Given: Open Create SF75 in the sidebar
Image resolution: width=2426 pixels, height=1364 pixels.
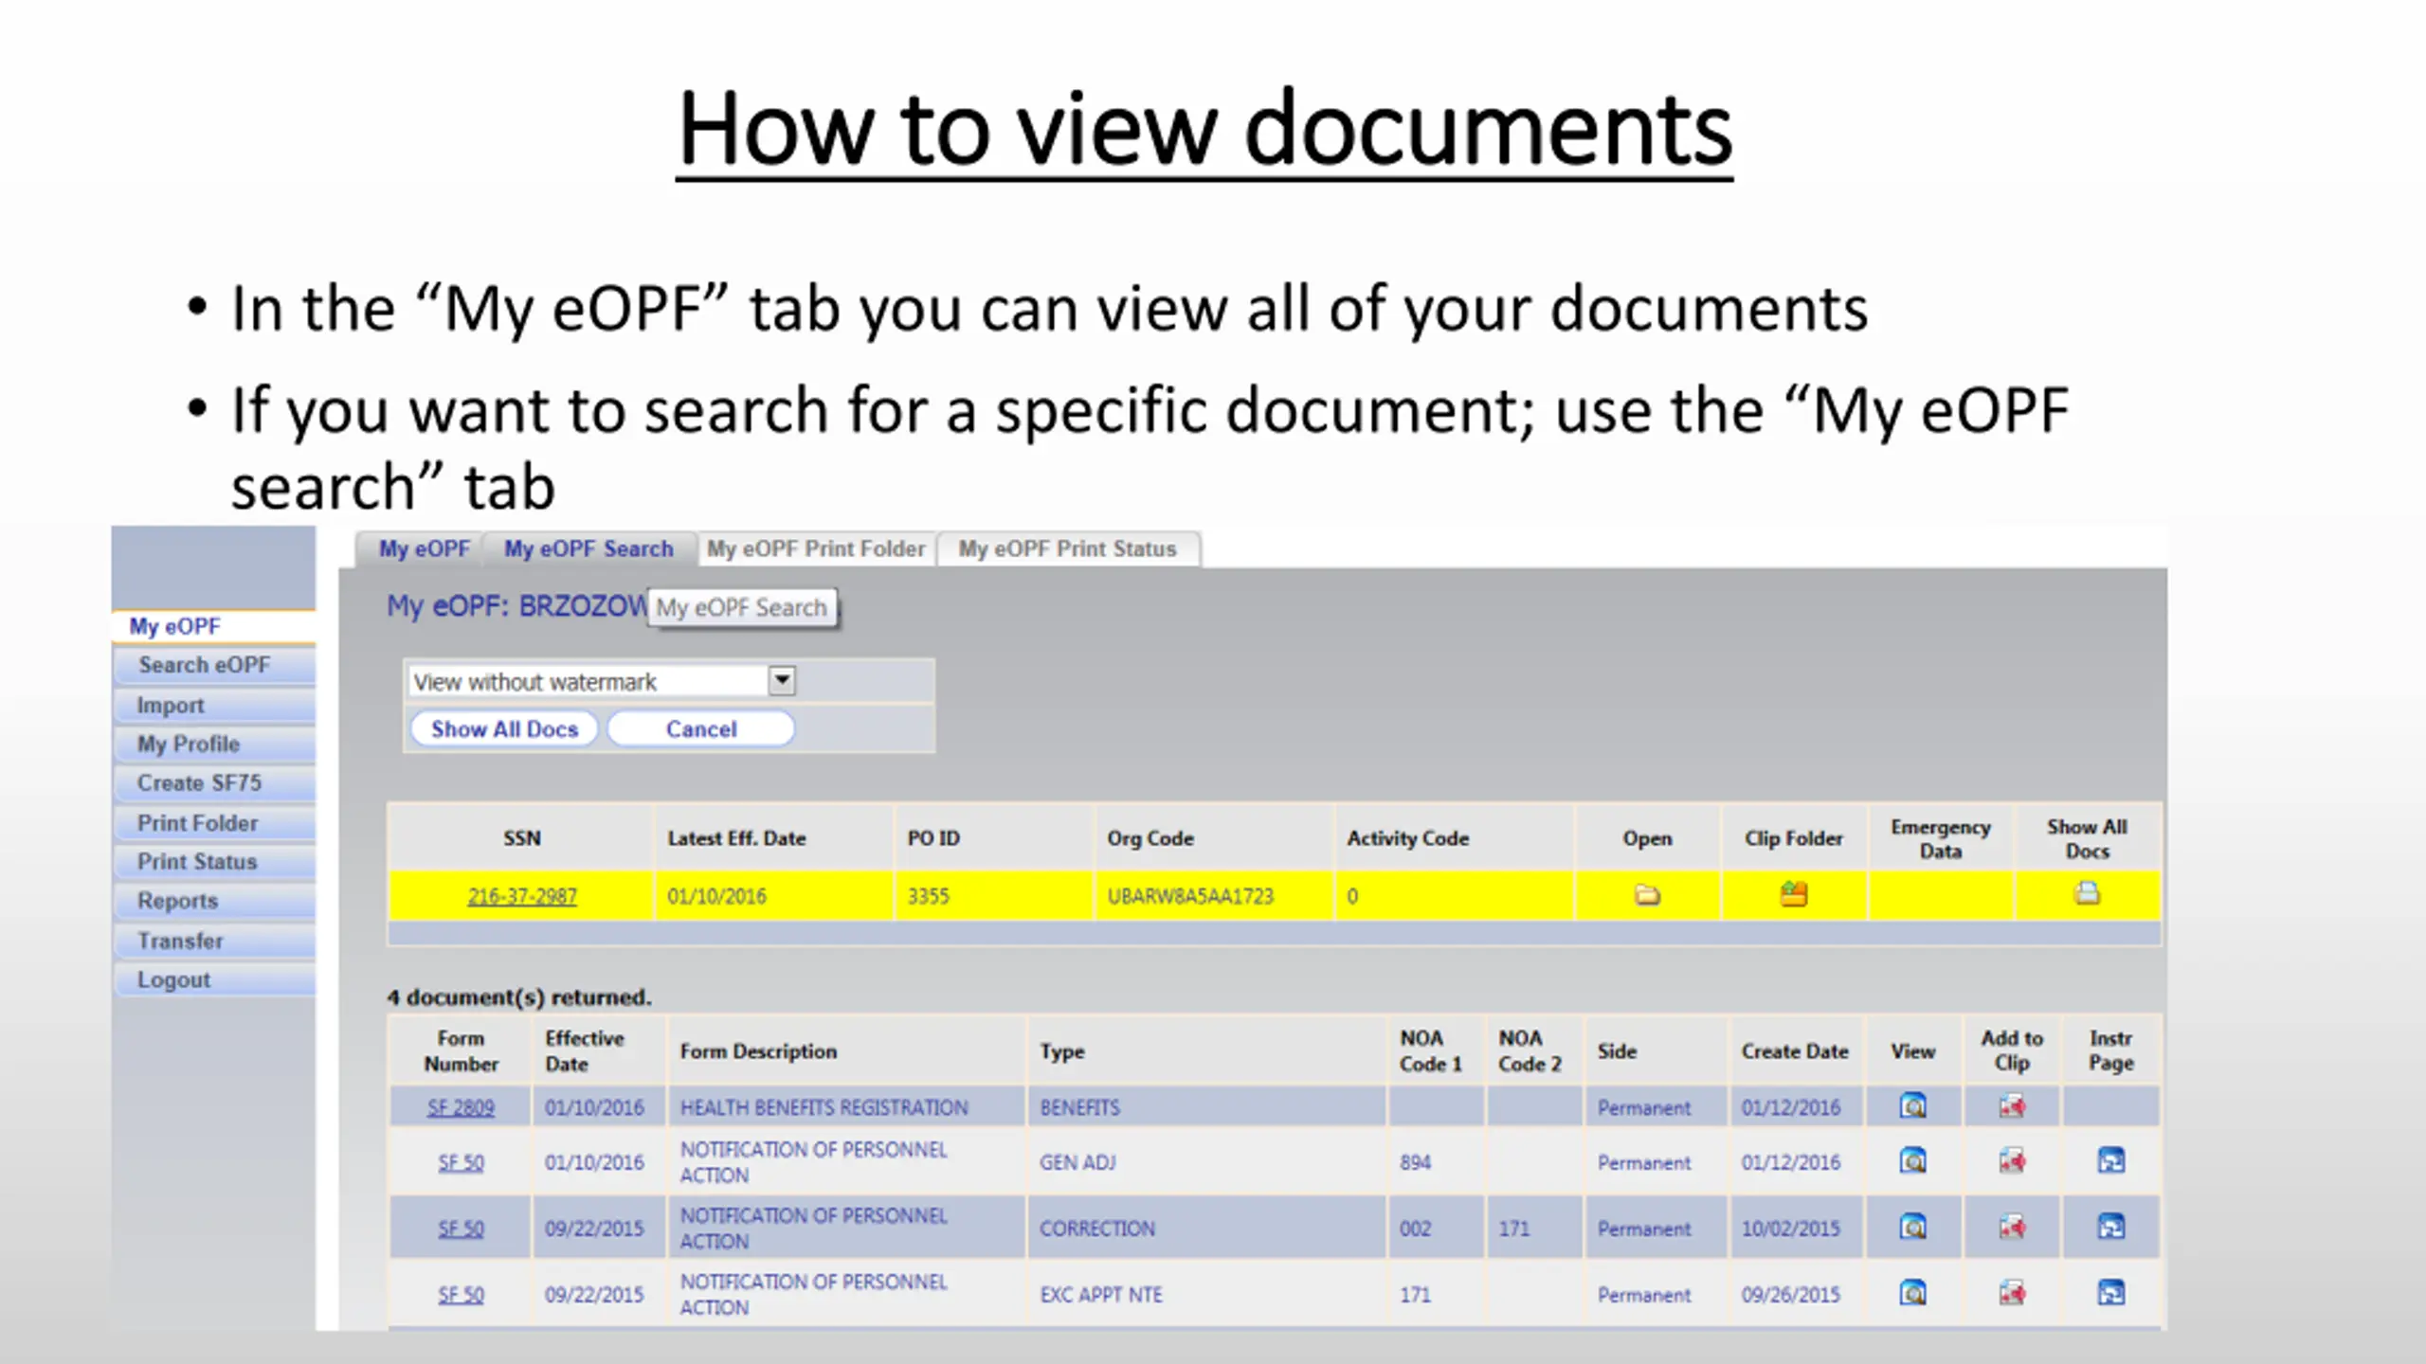Looking at the screenshot, I should tap(213, 783).
